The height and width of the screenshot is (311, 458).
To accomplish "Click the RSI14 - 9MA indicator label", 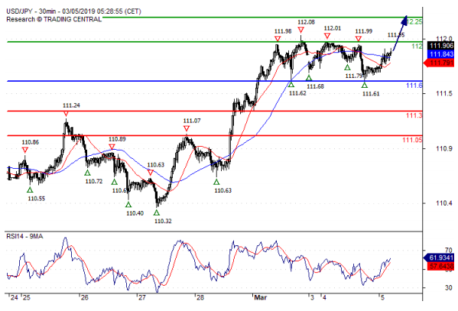I will point(24,236).
